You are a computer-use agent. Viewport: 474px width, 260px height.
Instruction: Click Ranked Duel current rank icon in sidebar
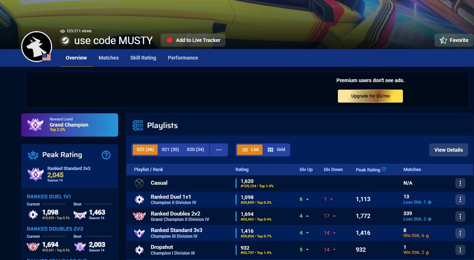[x=33, y=214]
